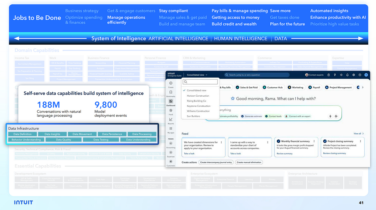
Task: Click Create manual elimination button
Action: tap(249, 162)
